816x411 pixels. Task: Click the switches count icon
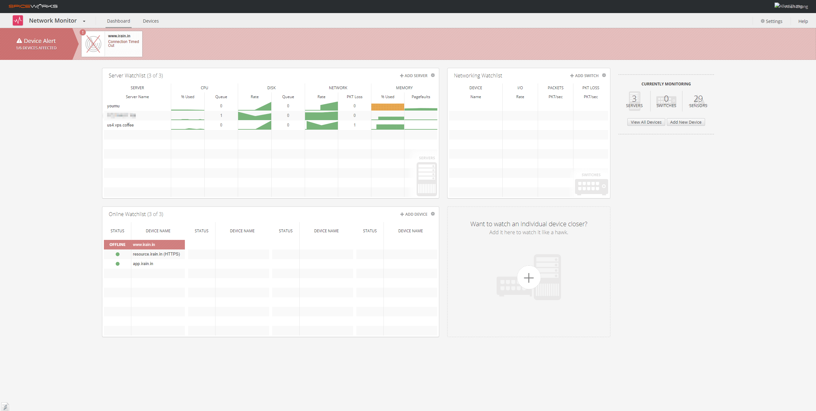click(x=666, y=101)
